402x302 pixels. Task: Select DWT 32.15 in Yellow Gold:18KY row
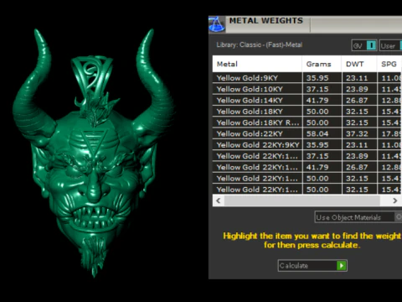359,112
